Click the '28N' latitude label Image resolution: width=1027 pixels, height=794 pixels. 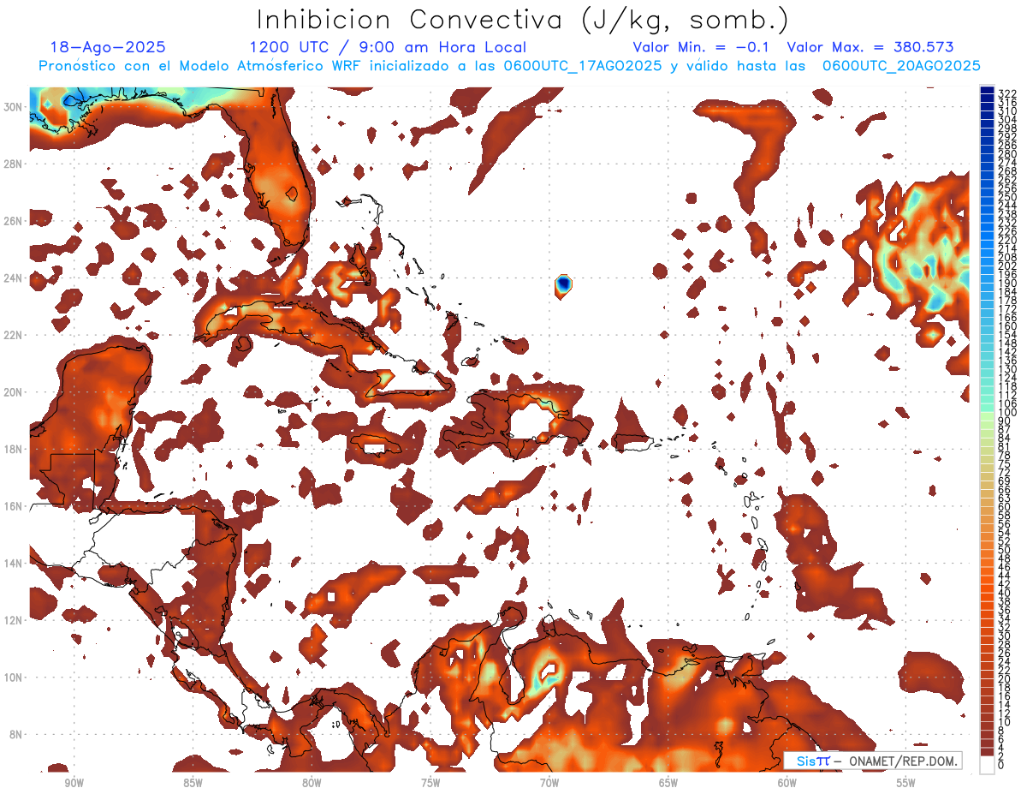[14, 164]
